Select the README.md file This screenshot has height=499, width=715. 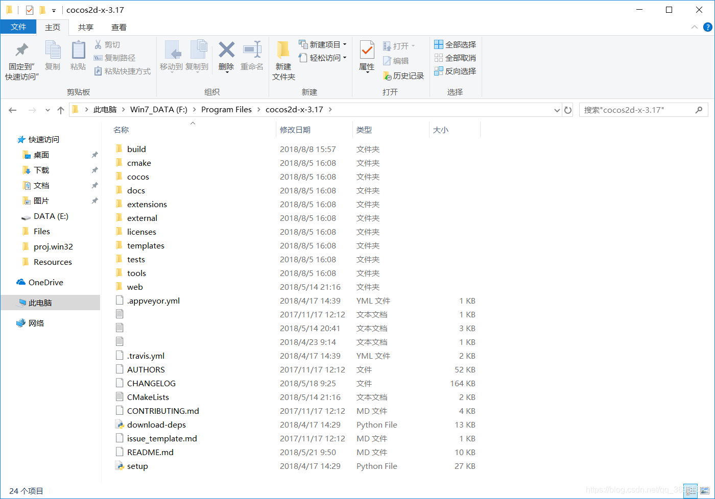[x=150, y=452]
